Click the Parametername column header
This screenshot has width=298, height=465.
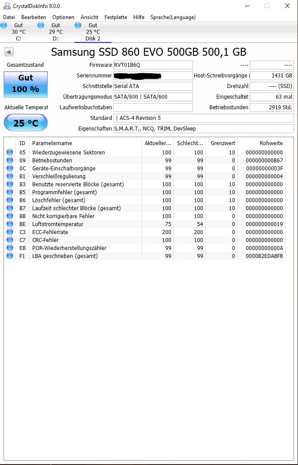pos(85,143)
